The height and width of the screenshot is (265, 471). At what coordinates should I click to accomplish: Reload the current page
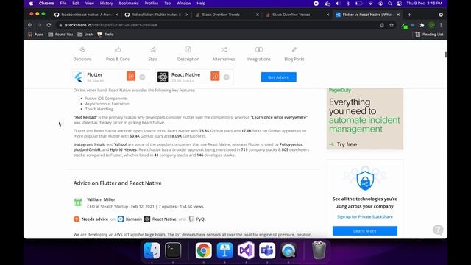click(x=49, y=25)
